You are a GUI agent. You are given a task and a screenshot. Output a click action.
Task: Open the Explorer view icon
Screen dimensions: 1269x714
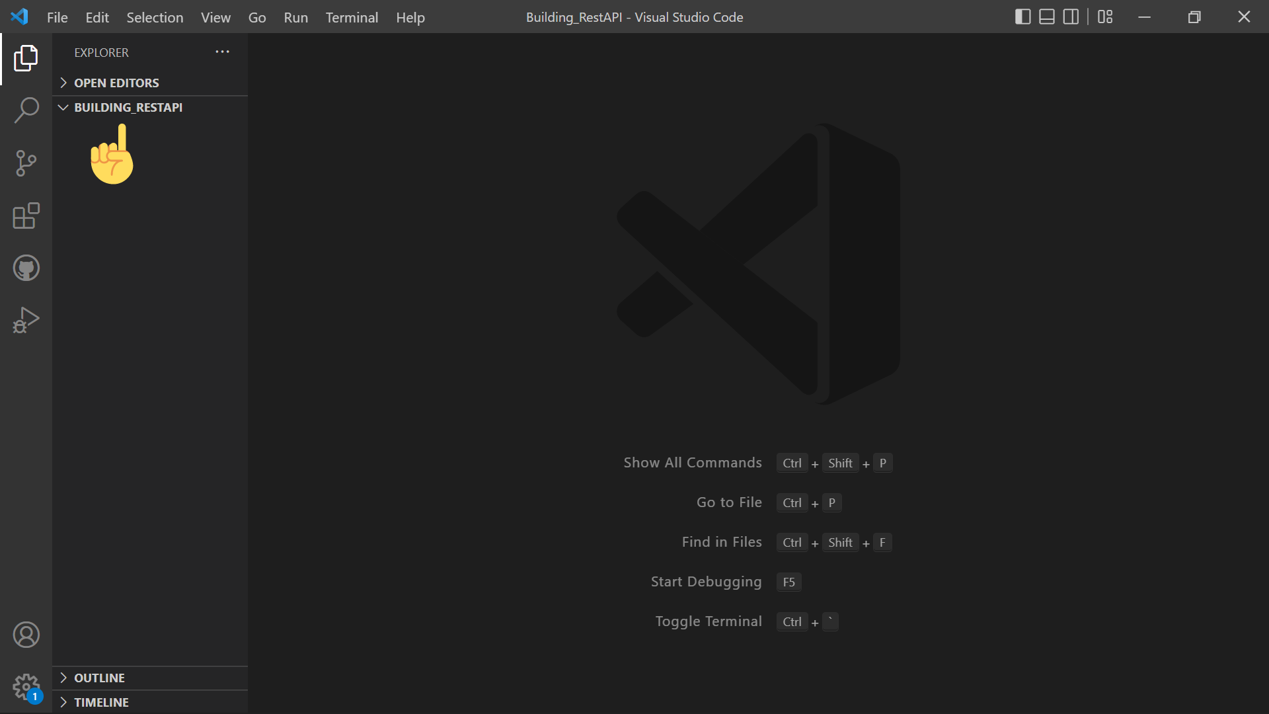[26, 58]
